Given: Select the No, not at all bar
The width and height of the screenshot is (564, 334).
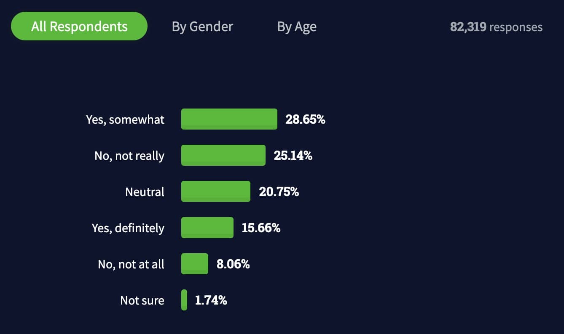Looking at the screenshot, I should click(195, 264).
